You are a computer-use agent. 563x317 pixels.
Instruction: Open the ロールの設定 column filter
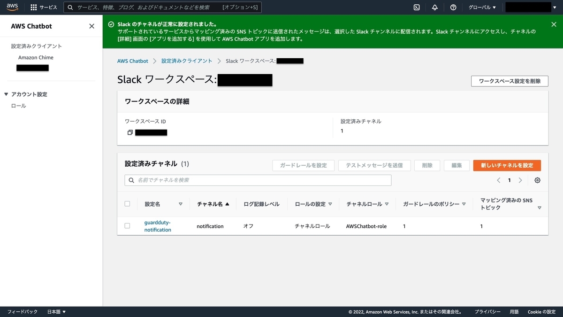[x=330, y=204]
